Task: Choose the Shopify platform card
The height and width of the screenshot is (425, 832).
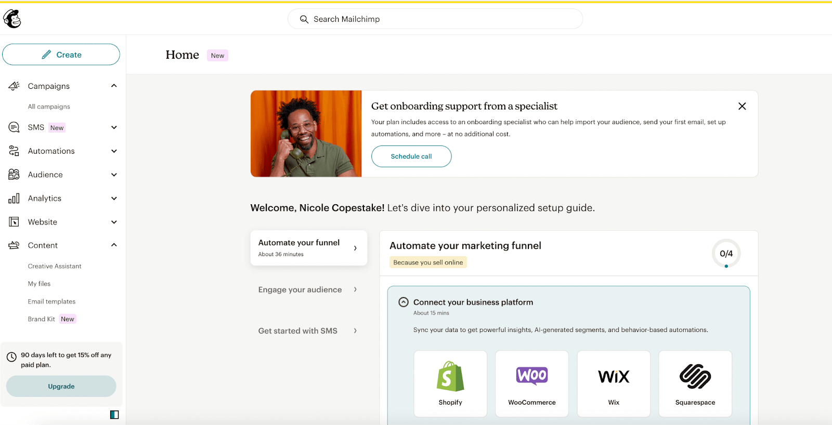Action: coord(450,383)
